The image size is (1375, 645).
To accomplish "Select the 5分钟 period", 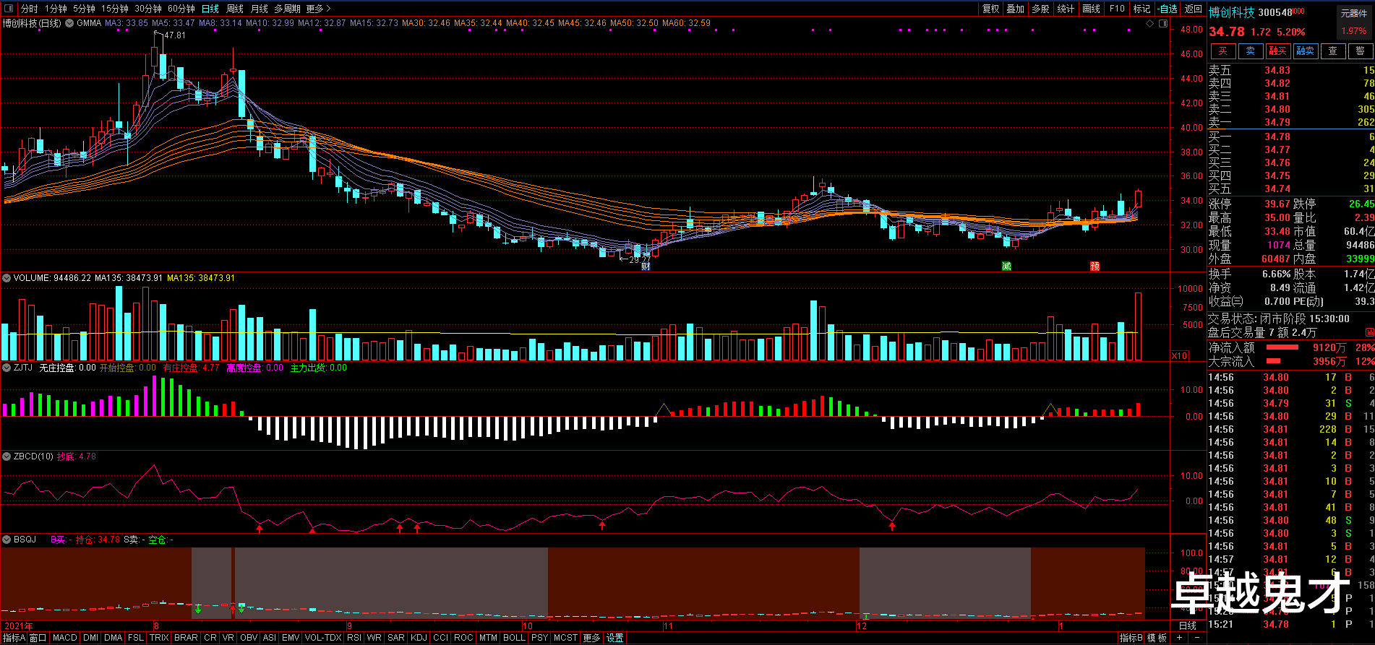I will (84, 9).
